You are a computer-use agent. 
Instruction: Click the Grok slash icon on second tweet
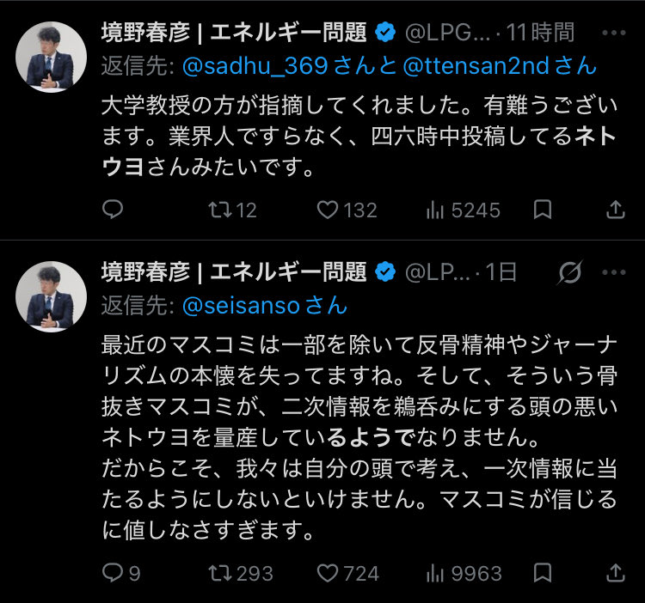pyautogui.click(x=568, y=272)
